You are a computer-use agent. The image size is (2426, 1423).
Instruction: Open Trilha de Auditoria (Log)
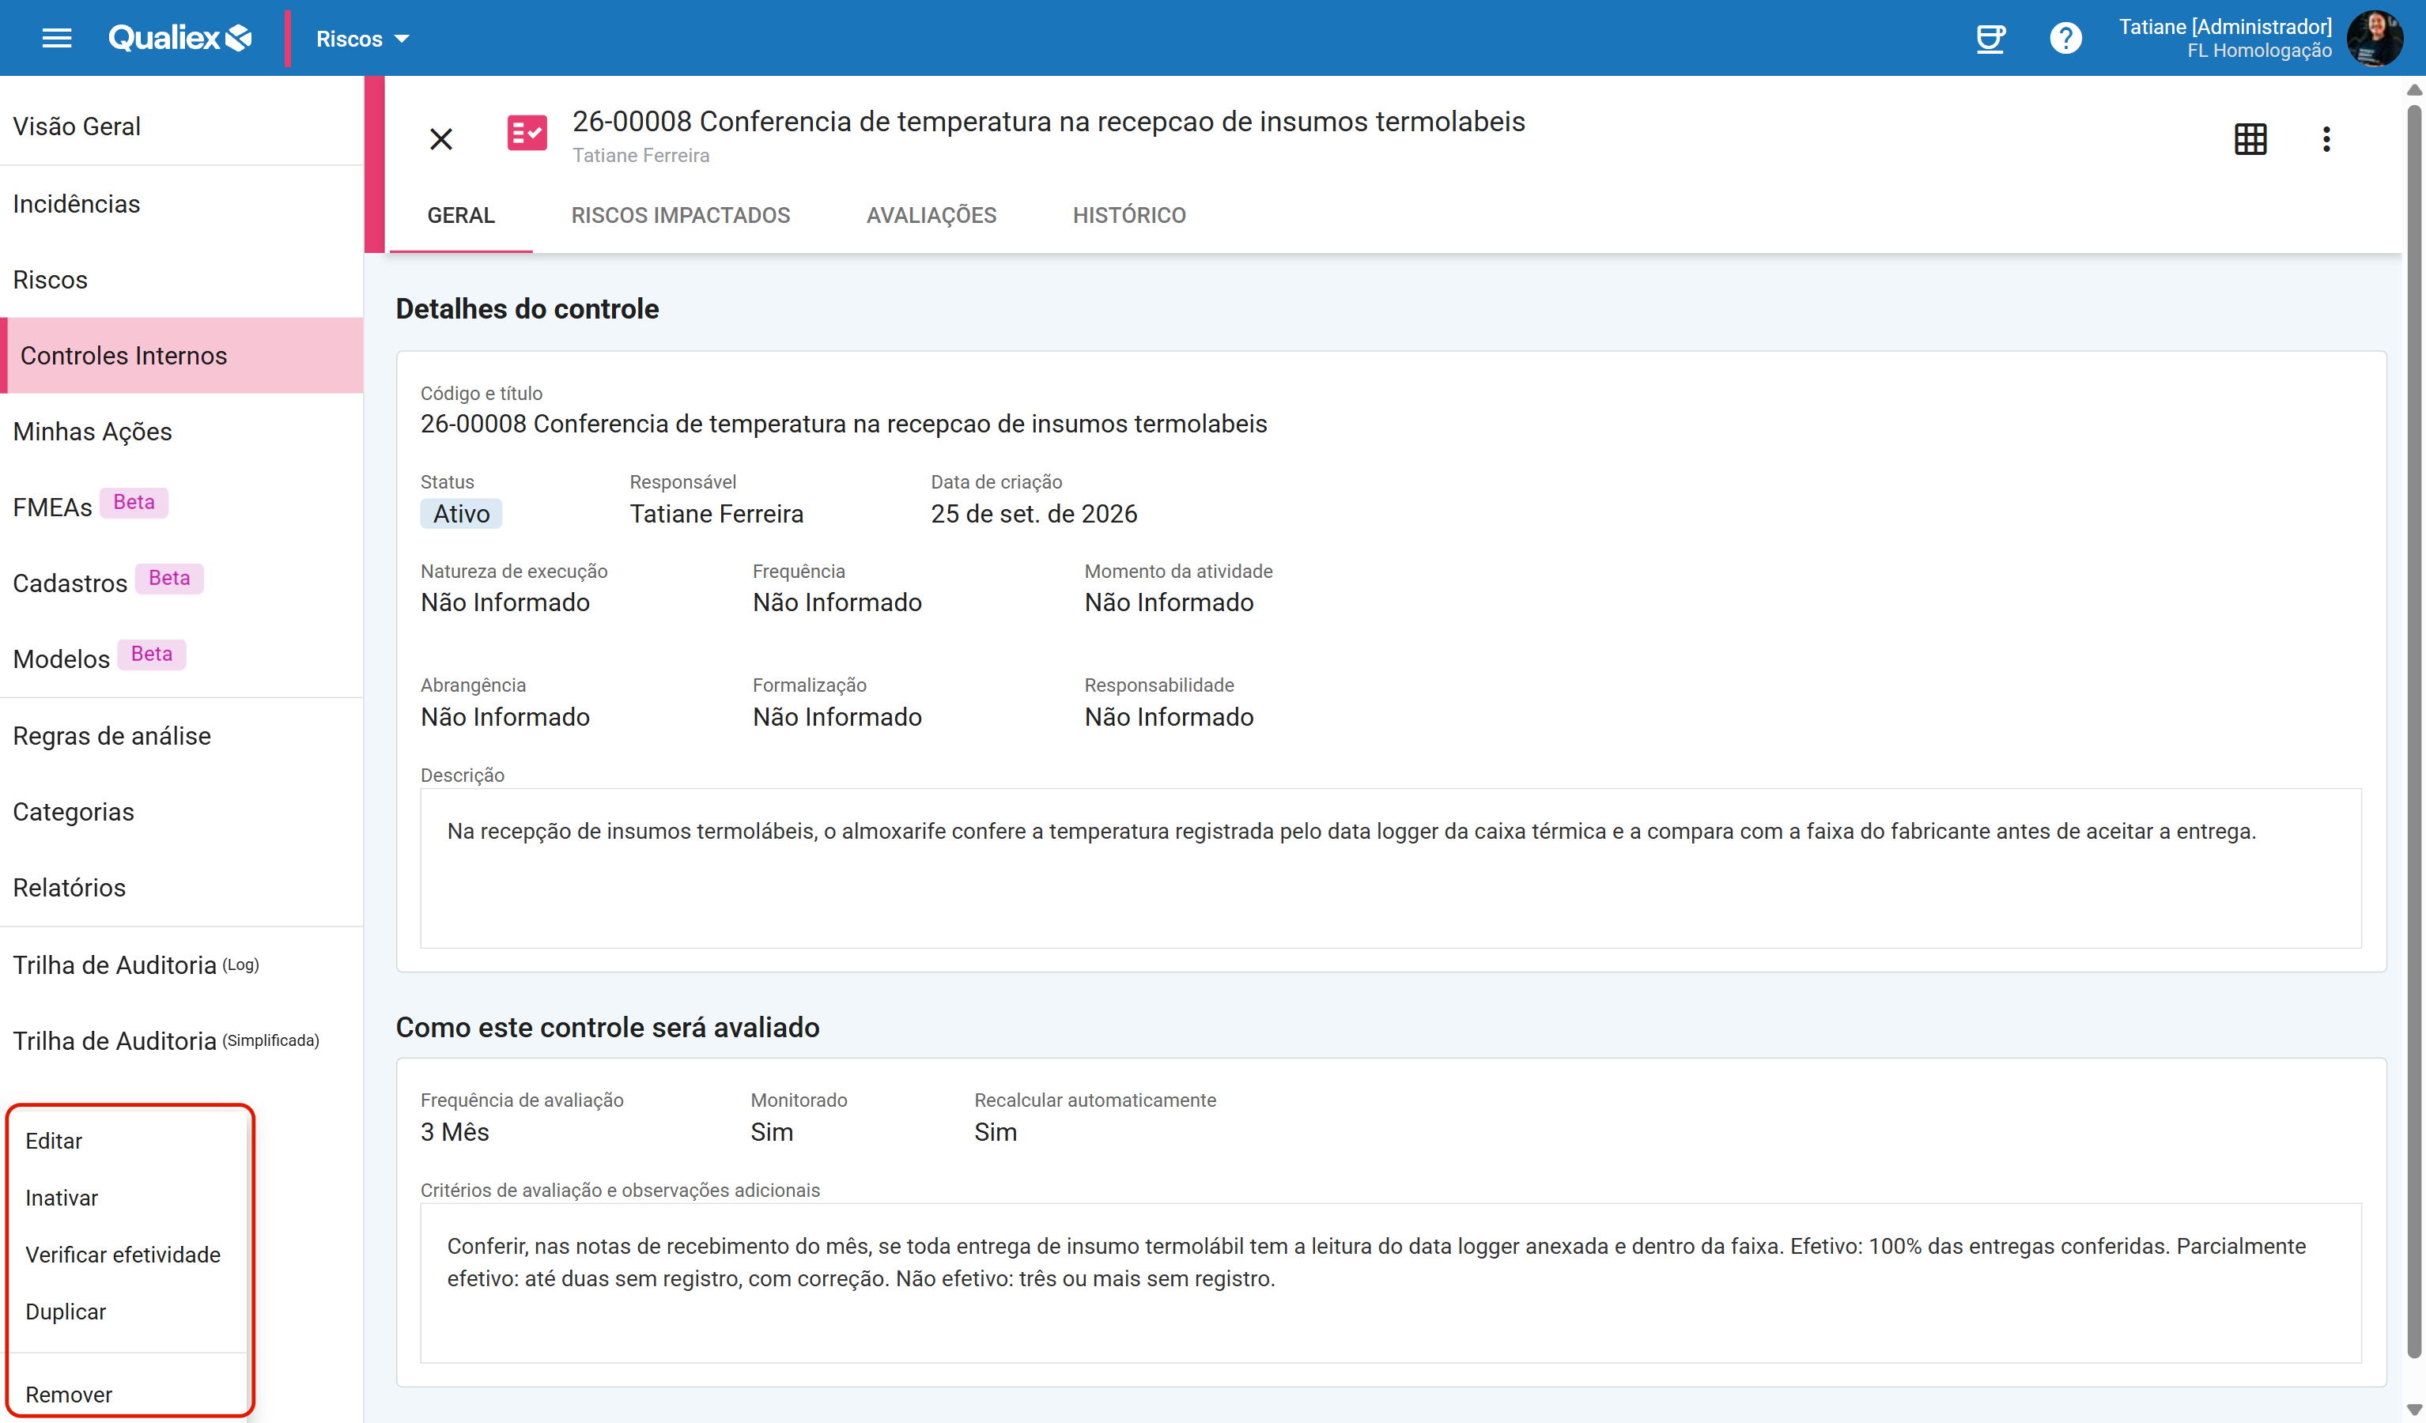tap(182, 964)
